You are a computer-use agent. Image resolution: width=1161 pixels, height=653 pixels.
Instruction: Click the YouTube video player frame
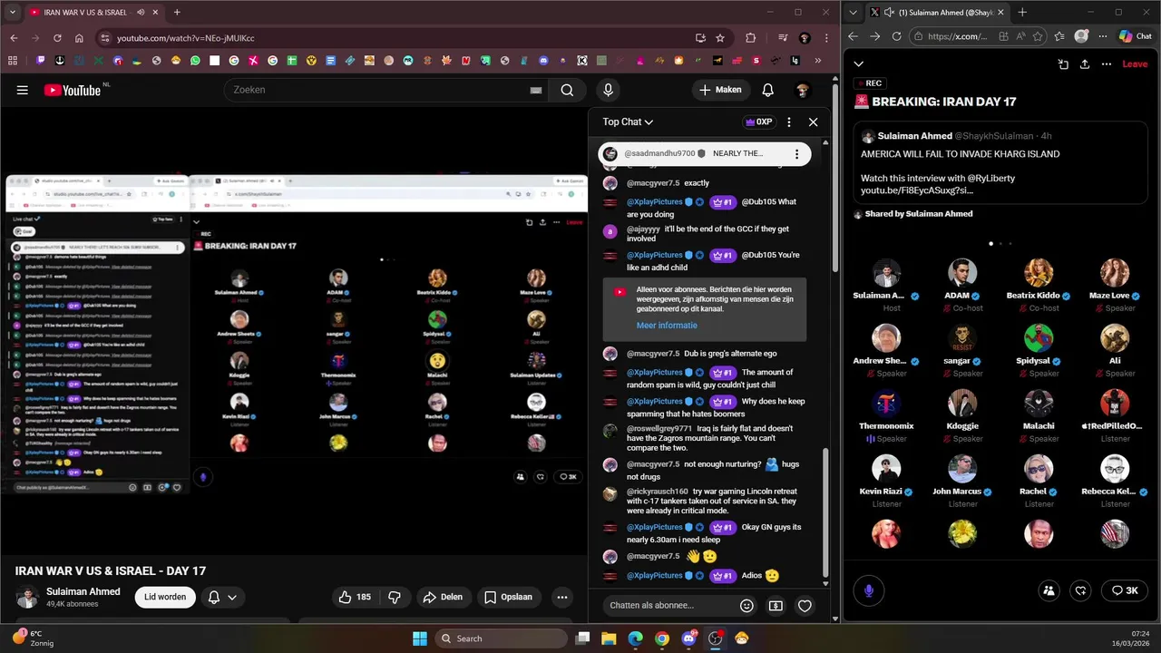click(294, 330)
